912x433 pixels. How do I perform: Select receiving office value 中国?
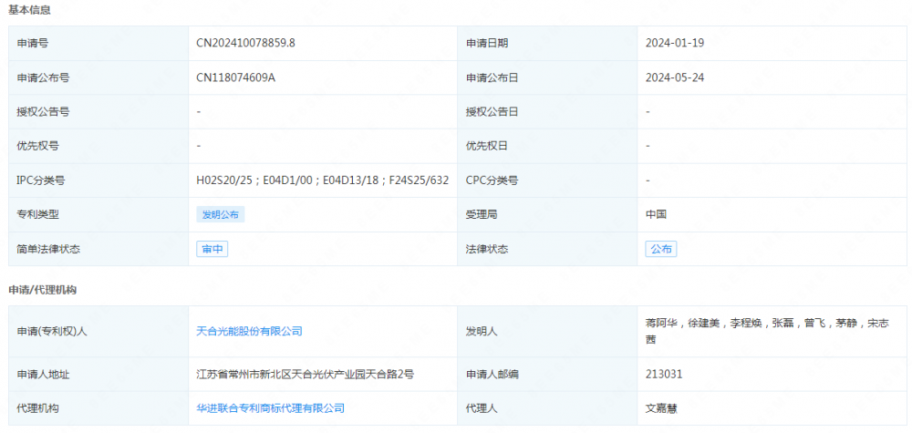click(656, 214)
